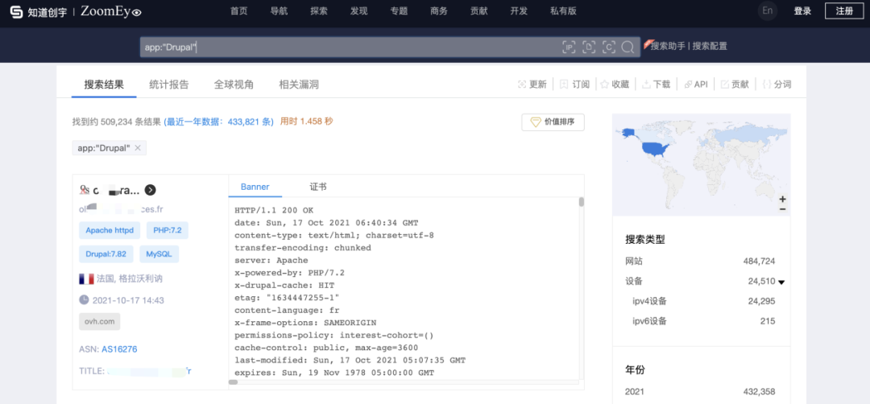Click banner vertical scrollbar thumb

[581, 202]
